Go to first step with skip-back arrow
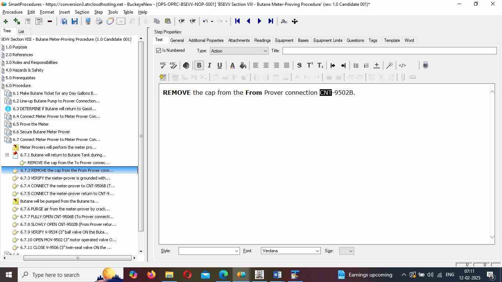Screen dimensions: 502x282 pos(237,21)
